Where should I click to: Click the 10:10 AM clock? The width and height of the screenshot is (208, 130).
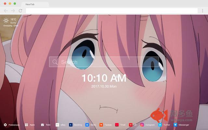point(104,78)
